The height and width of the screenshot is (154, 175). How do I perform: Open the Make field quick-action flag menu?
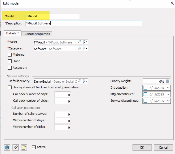pos(85,42)
